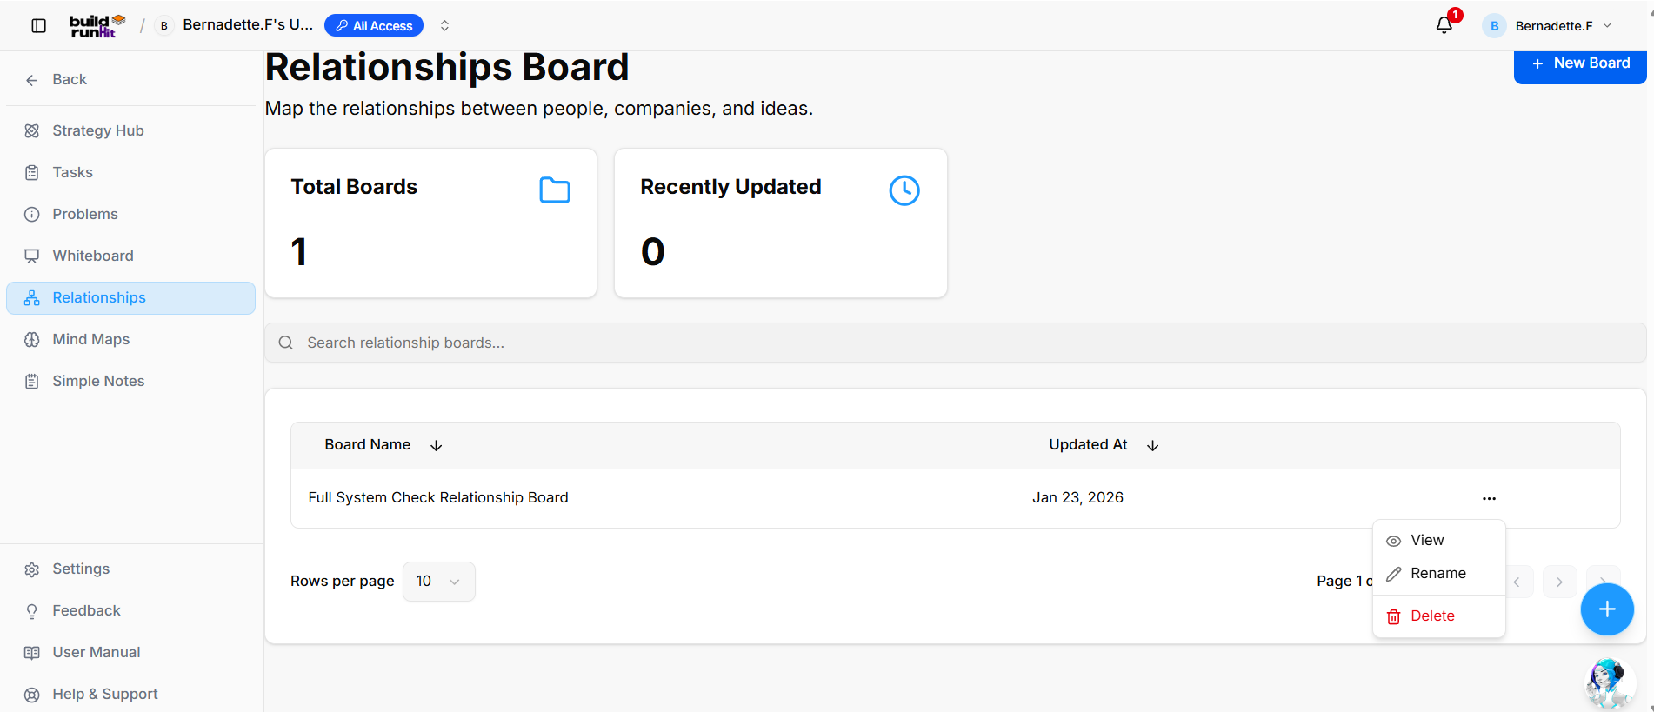1654x712 pixels.
Task: Open the three-dot menu for Full System Check row
Action: pyautogui.click(x=1489, y=498)
